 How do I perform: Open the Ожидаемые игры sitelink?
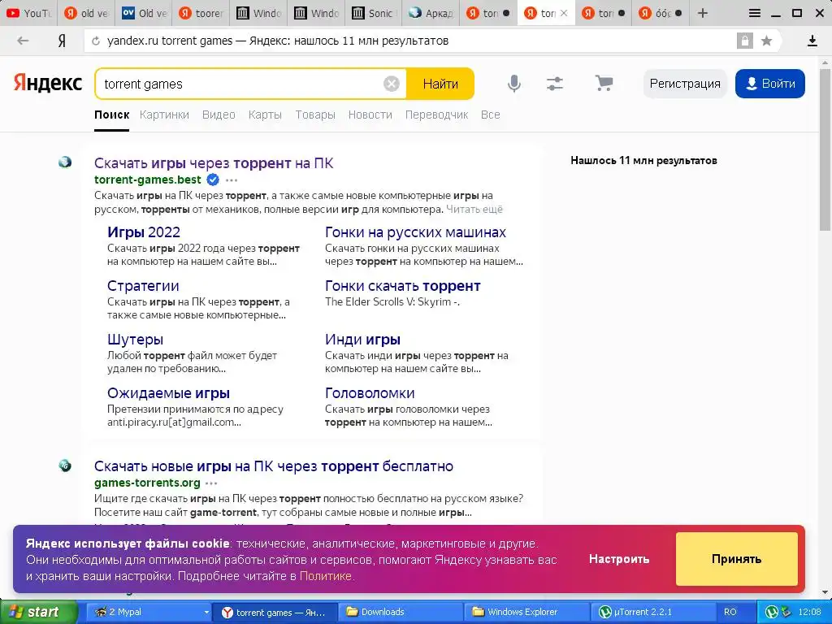click(168, 392)
